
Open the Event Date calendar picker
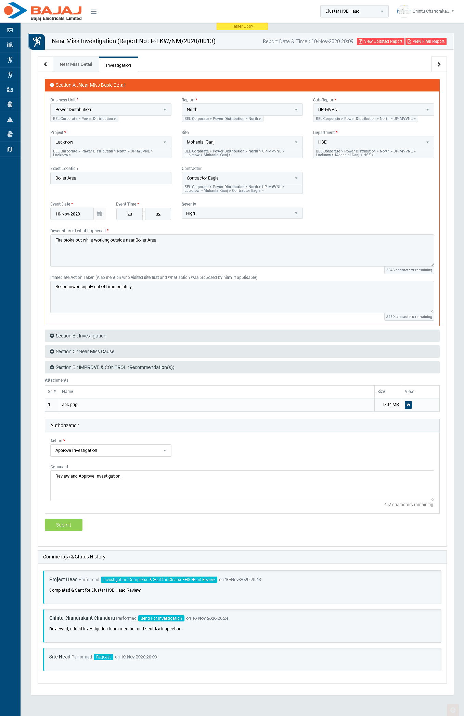point(99,214)
